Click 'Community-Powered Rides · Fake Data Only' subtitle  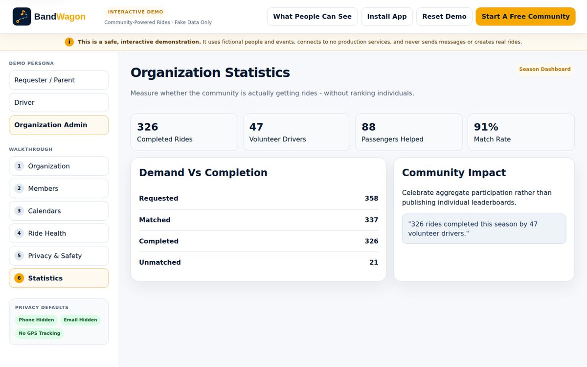click(158, 23)
